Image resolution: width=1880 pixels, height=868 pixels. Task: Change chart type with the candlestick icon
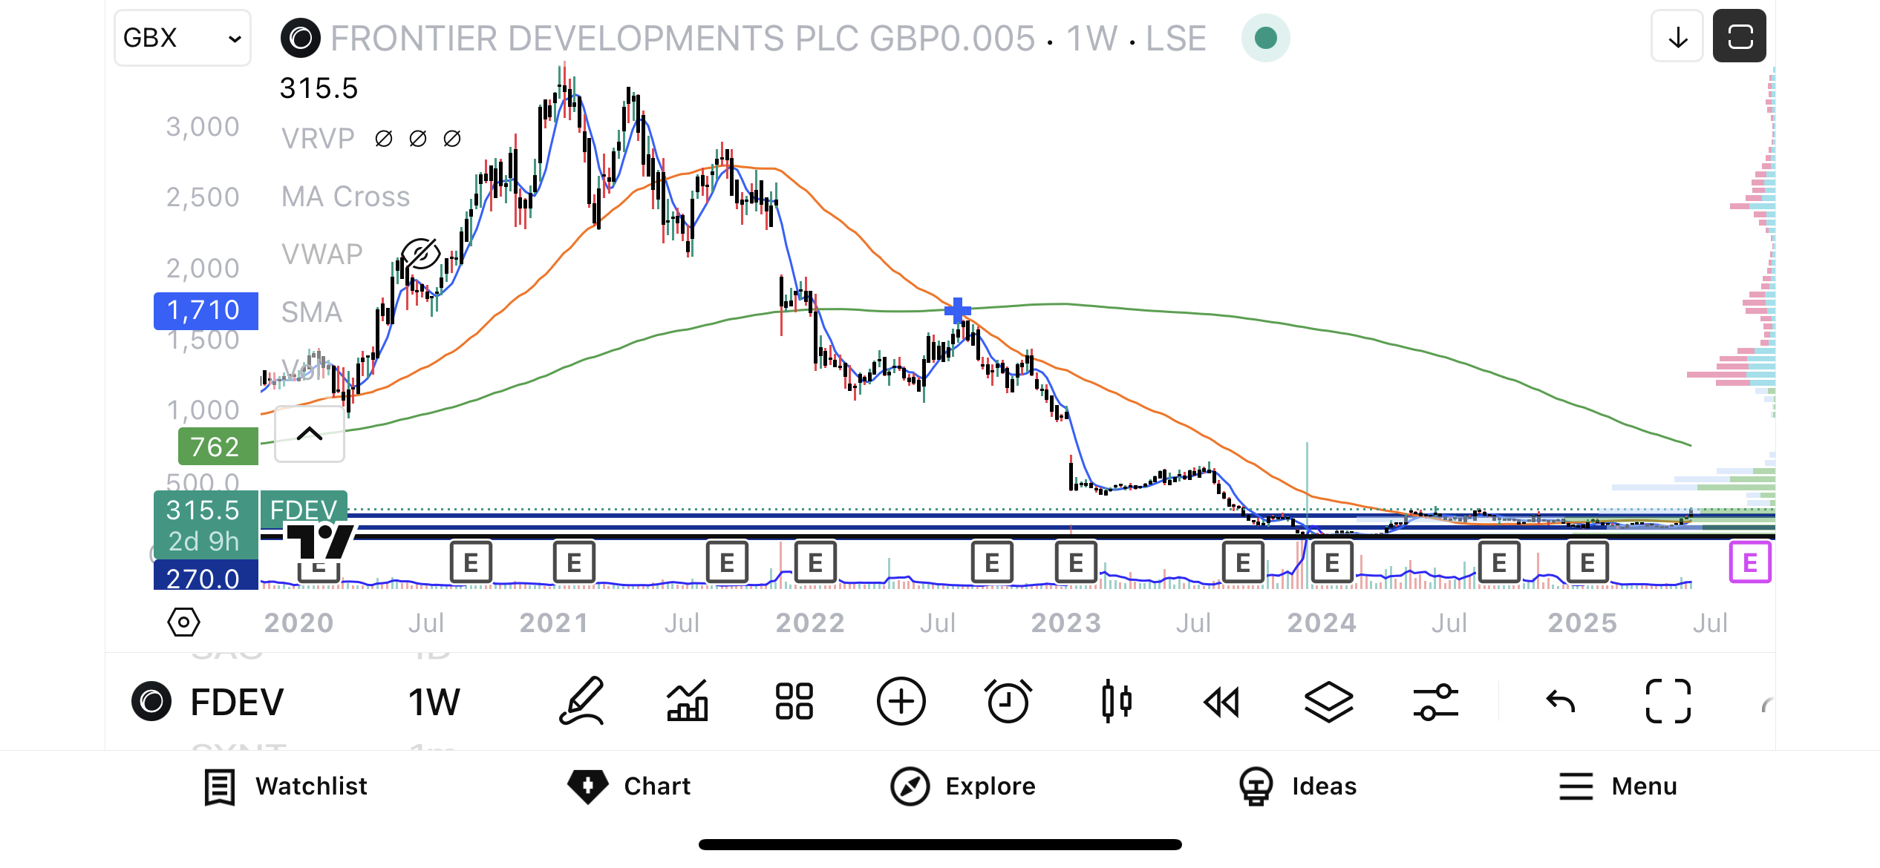(x=1116, y=701)
